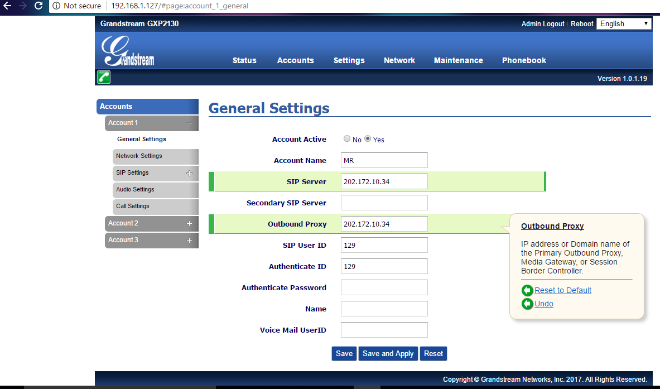This screenshot has height=389, width=660.
Task: Select No for Account Active
Action: pos(346,138)
